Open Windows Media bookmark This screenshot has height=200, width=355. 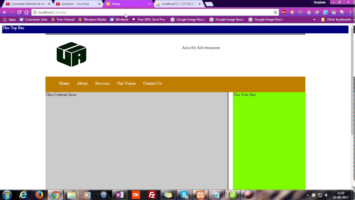92,19
